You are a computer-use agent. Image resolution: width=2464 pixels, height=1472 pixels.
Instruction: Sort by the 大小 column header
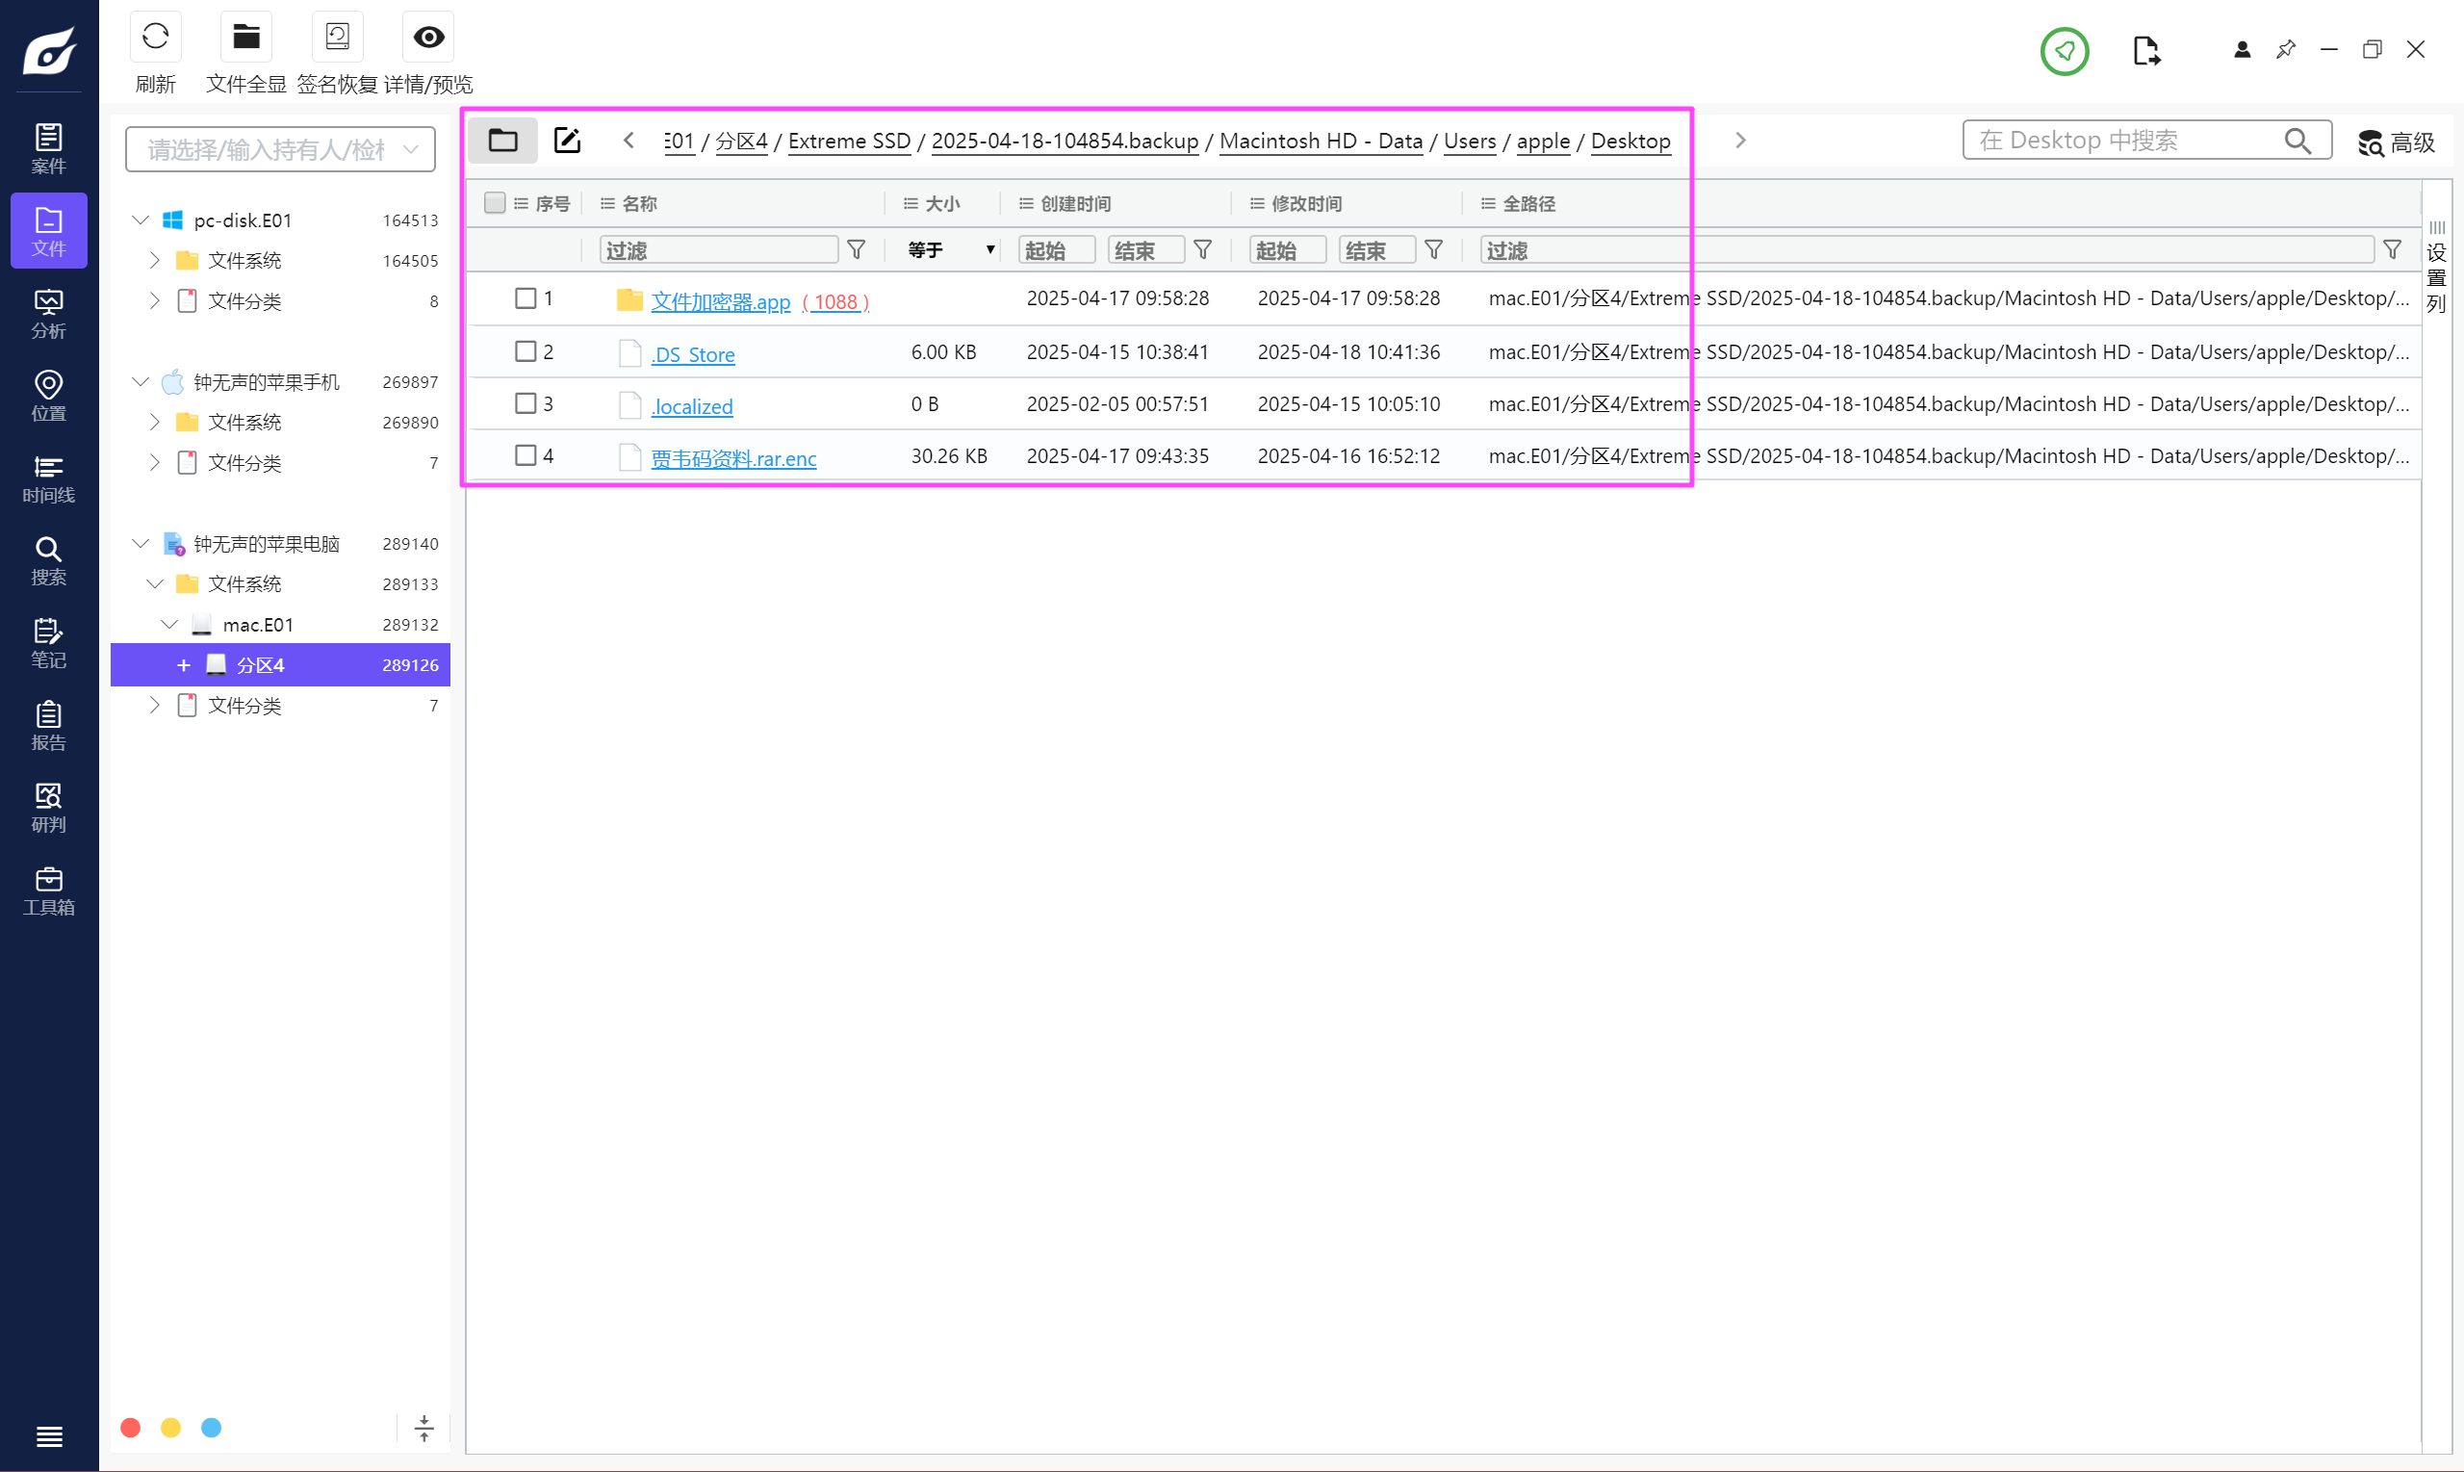[x=942, y=203]
